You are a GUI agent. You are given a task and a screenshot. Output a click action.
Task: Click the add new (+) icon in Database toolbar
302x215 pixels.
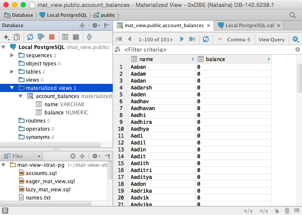click(x=6, y=37)
